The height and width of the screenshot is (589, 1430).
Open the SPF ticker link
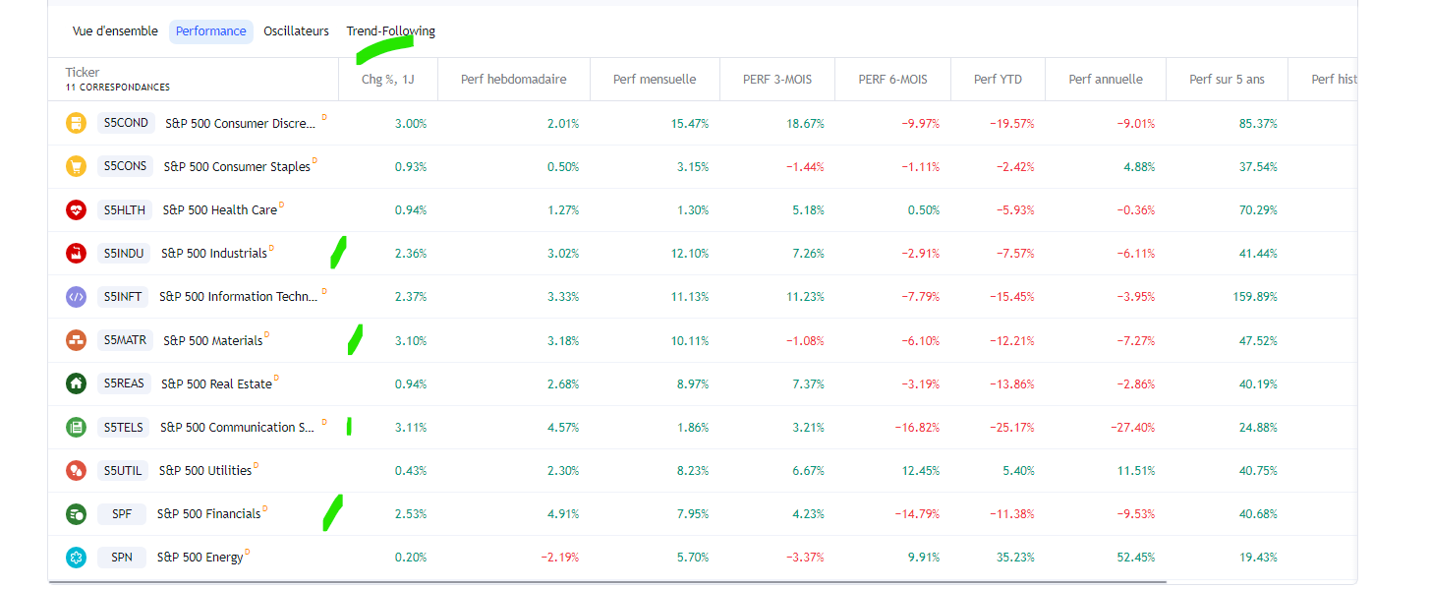[x=122, y=513]
